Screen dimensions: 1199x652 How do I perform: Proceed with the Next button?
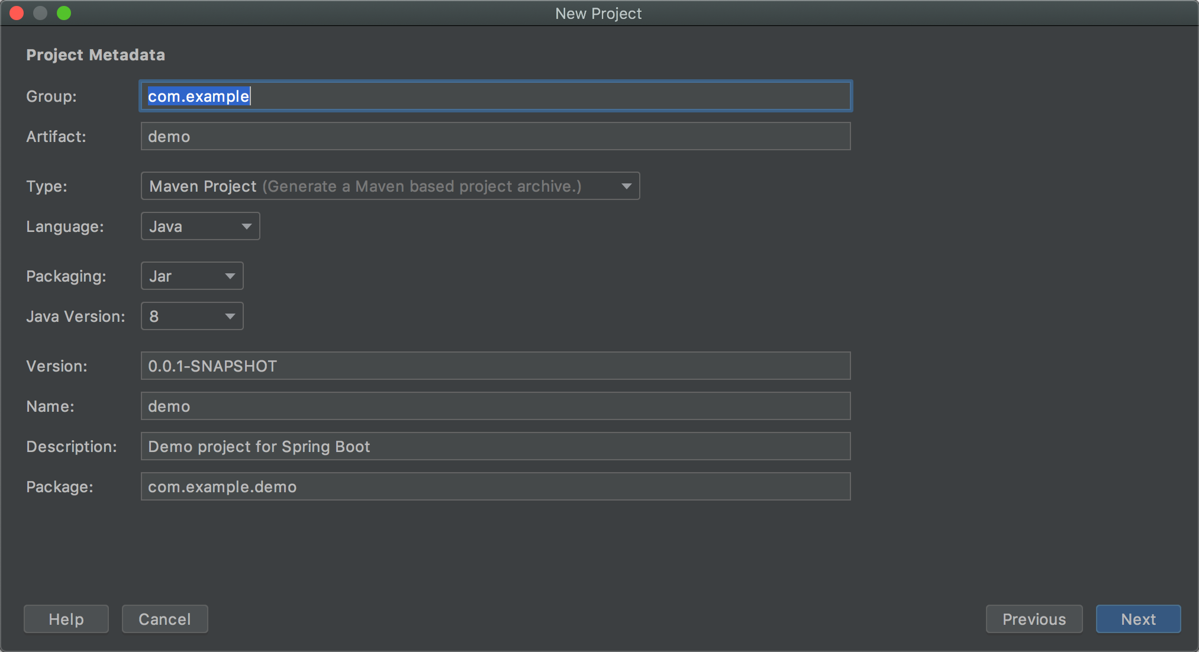[1138, 619]
